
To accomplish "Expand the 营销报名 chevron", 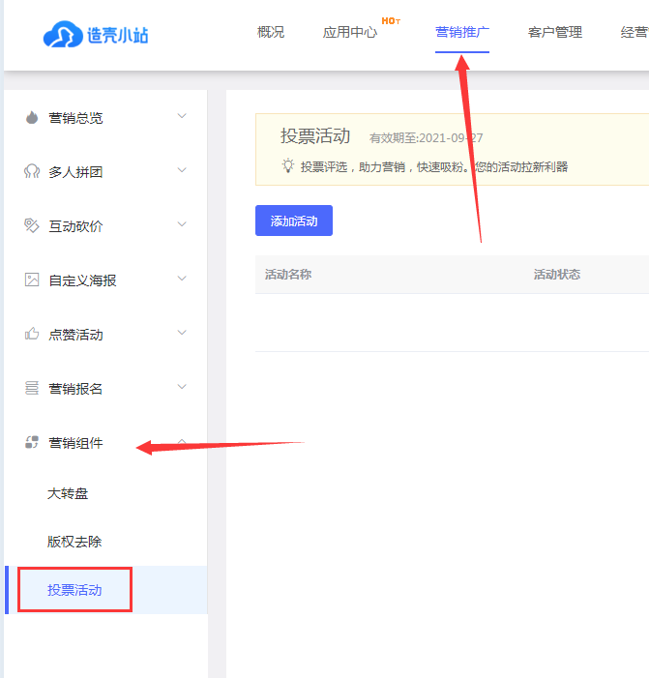I will coord(182,387).
